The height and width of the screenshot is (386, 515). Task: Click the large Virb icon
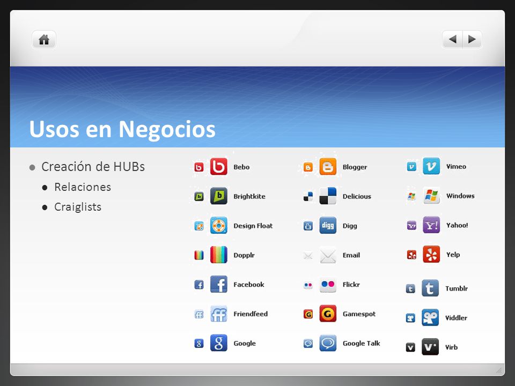430,347
